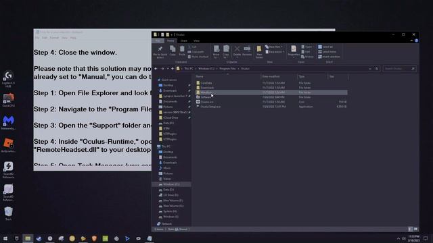Click Pin to Quick access in ribbon

(x=160, y=52)
